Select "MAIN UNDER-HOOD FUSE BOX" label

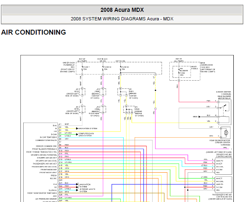point(207,65)
